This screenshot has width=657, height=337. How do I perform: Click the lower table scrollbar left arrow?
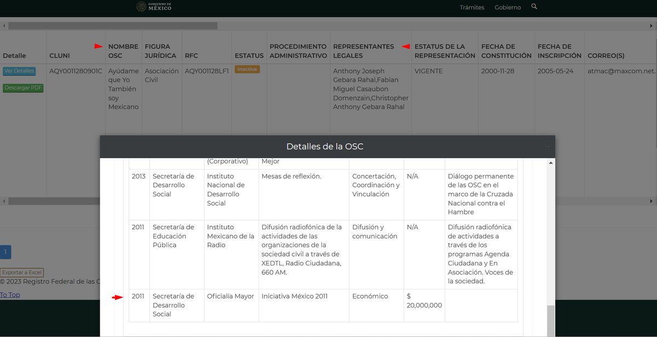(4, 201)
